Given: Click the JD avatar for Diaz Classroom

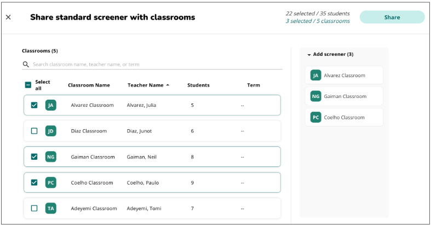Looking at the screenshot, I should point(51,131).
